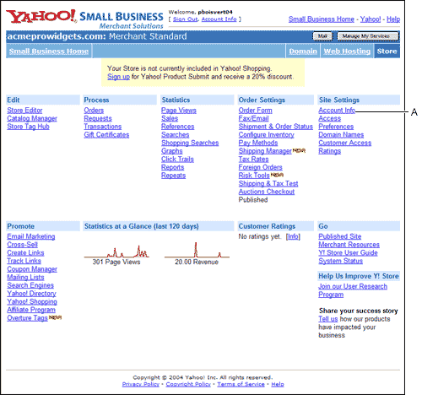Open Shipping & Tax Test
422x395 pixels.
point(268,184)
